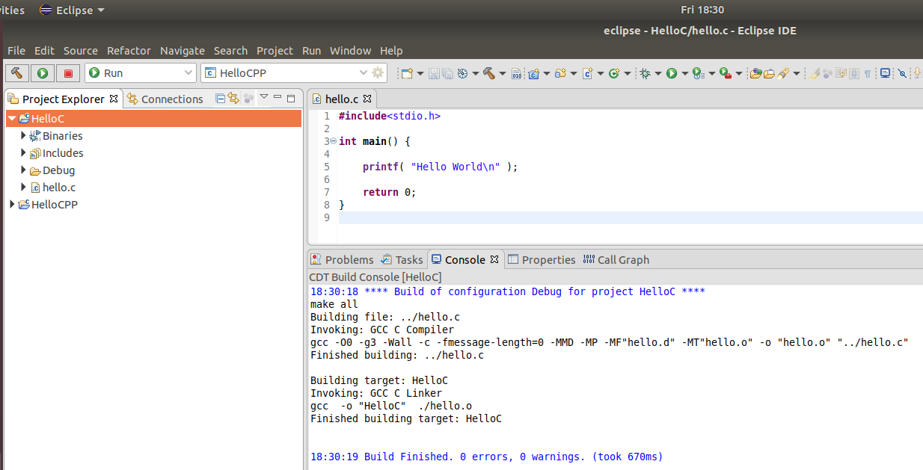
Task: Click the green Run icon in main toolbar
Action: 672,73
